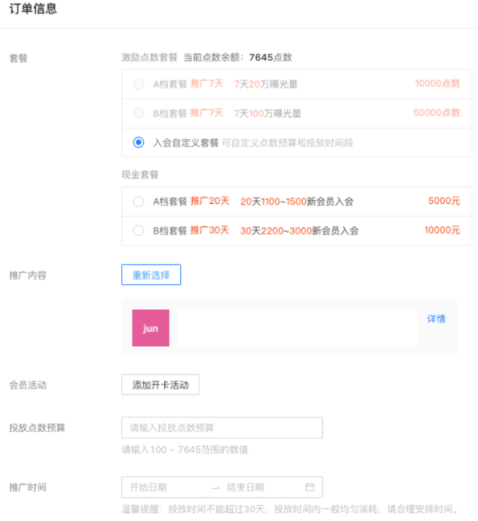Image resolution: width=478 pixels, height=521 pixels.
Task: Choose the cash A档套餐 5000元 radio option
Action: point(138,201)
